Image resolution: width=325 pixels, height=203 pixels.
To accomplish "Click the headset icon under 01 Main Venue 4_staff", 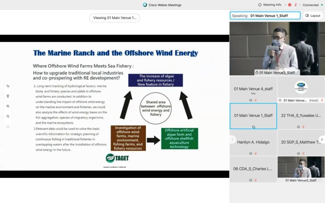I will pos(251,100).
